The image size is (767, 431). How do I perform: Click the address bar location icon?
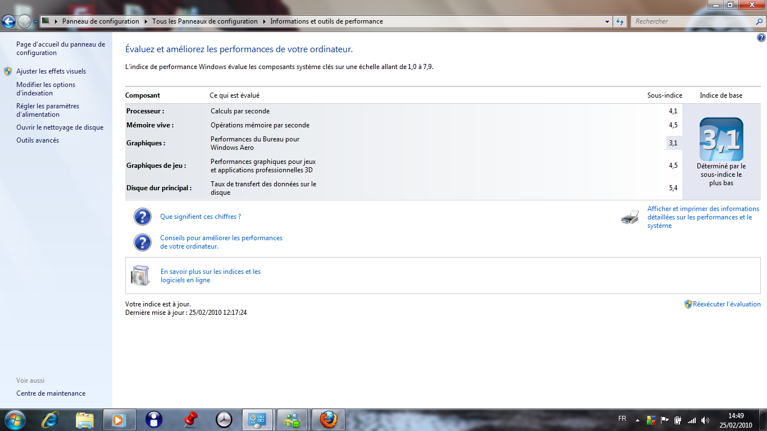[x=46, y=21]
